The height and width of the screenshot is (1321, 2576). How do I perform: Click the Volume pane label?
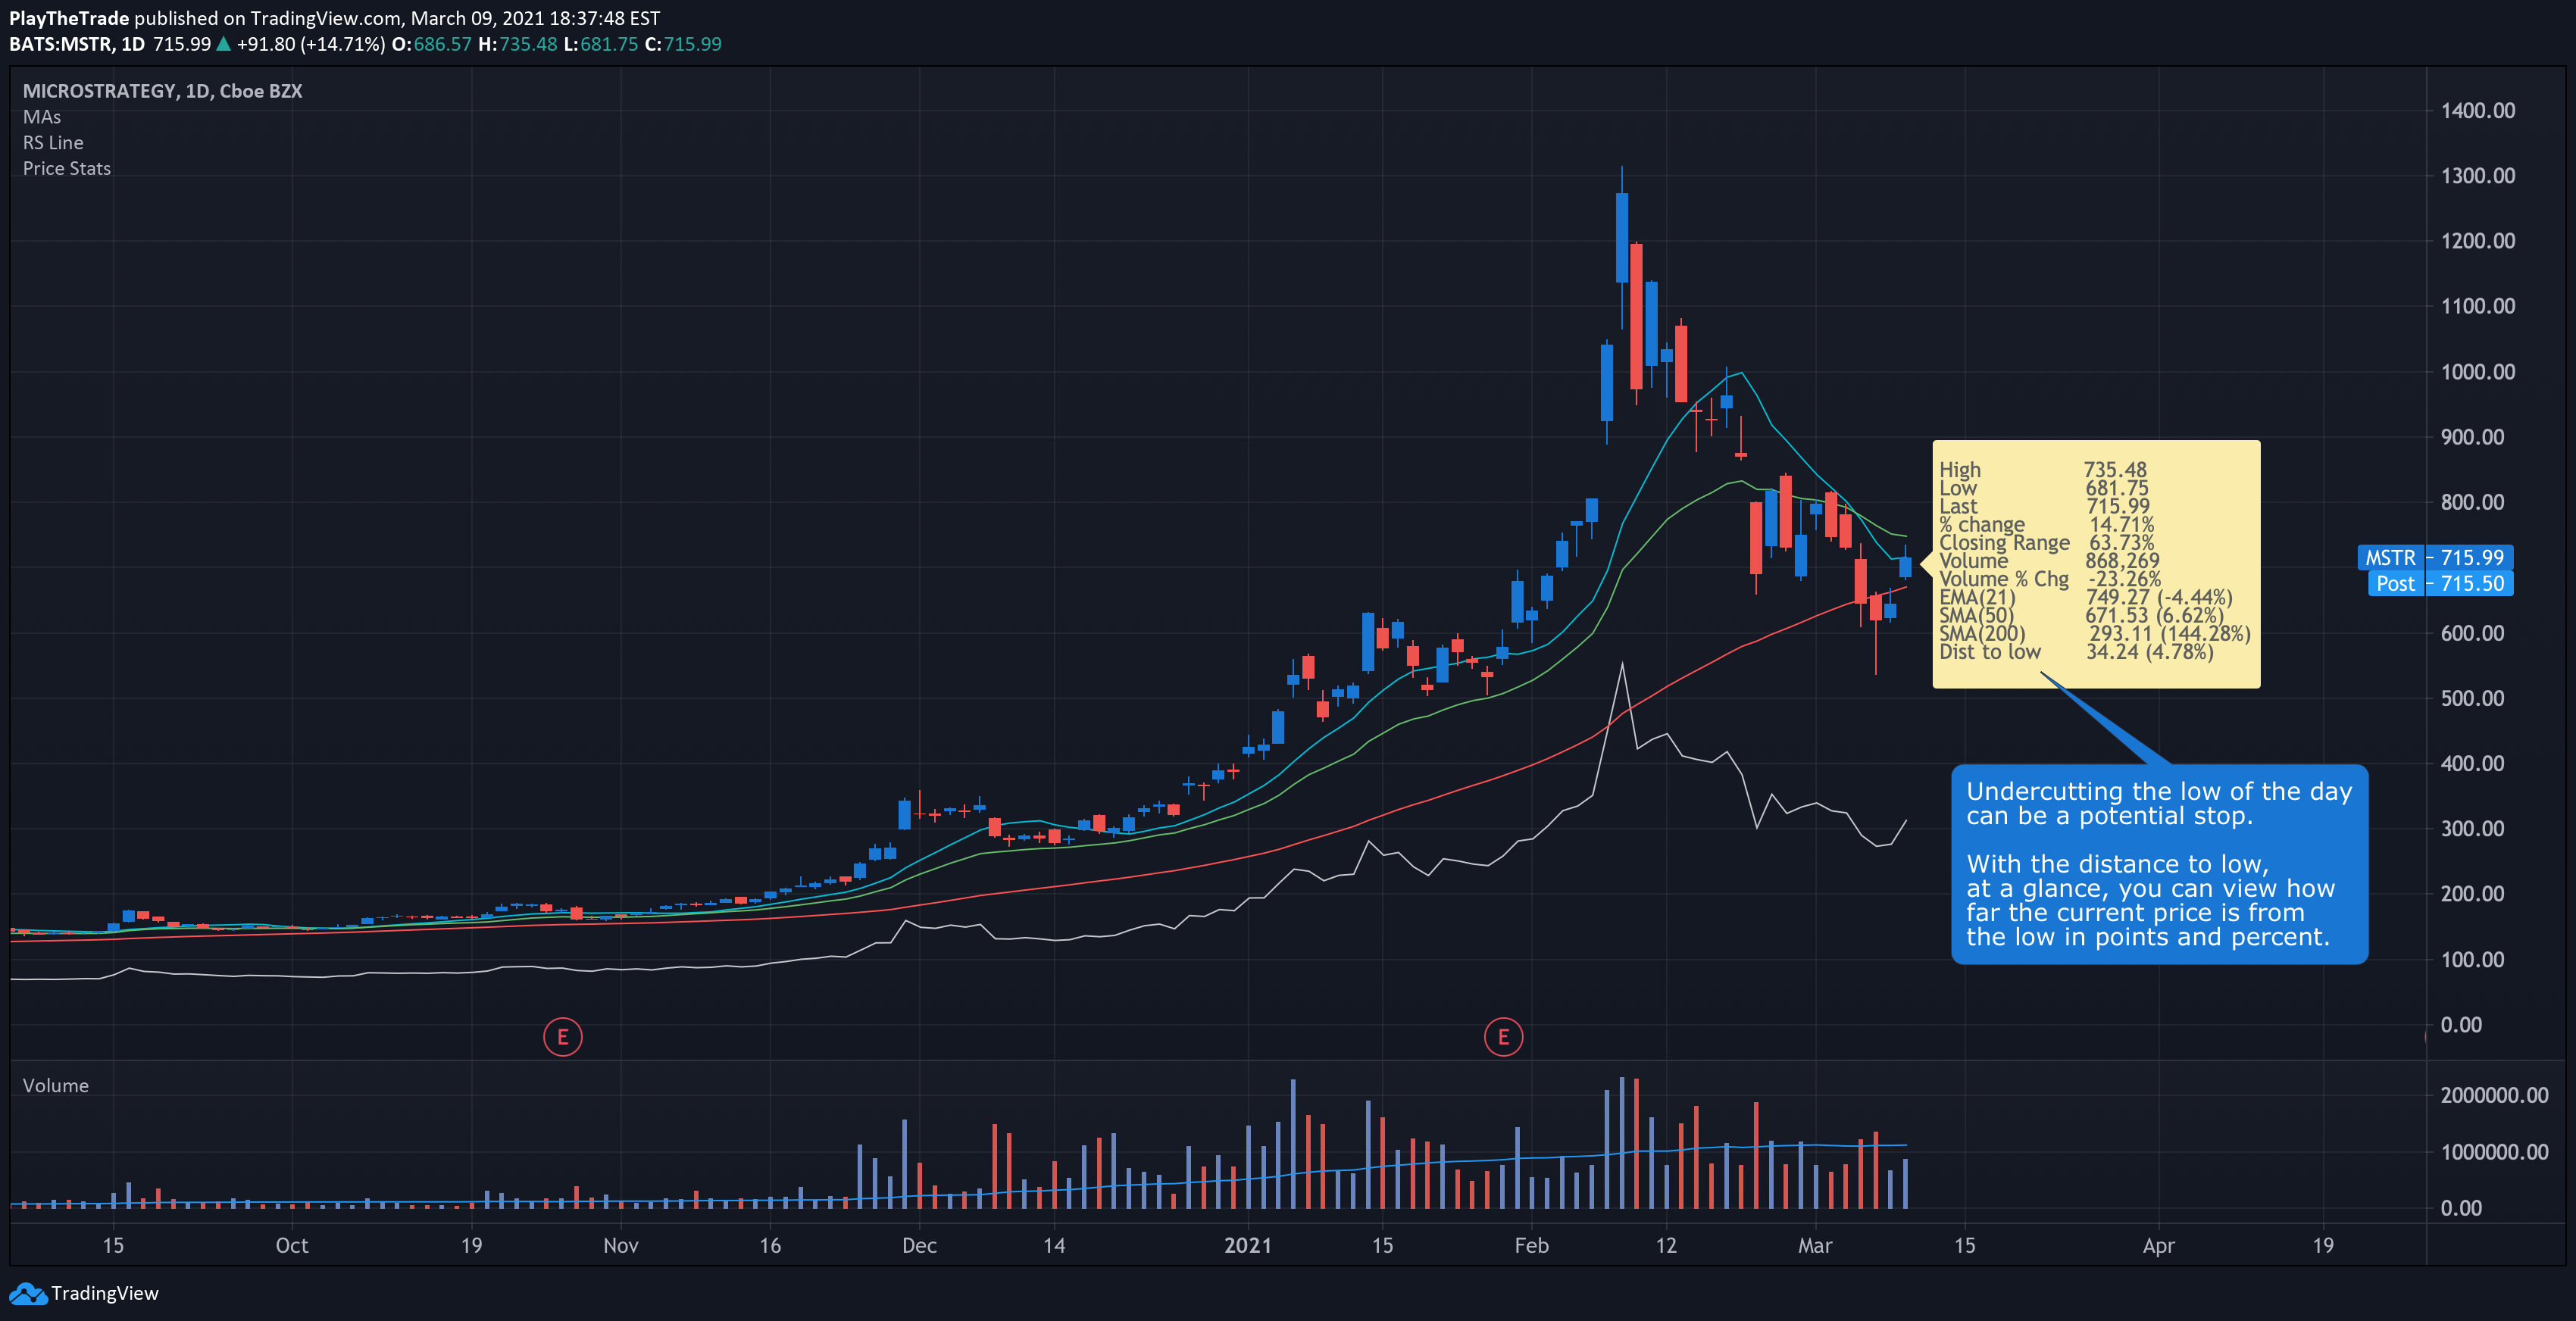[x=56, y=1086]
